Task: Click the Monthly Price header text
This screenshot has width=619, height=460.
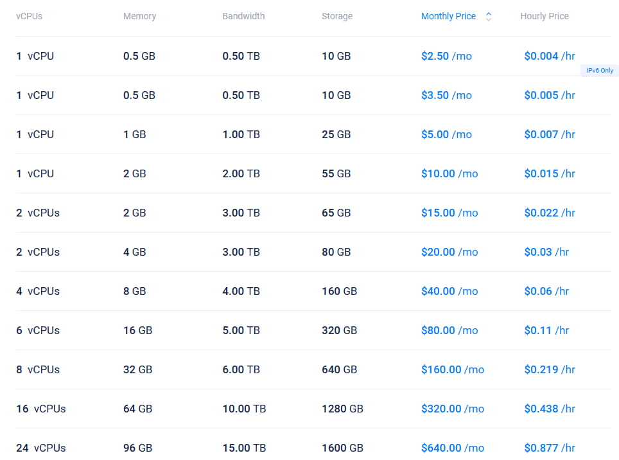Action: coord(448,16)
